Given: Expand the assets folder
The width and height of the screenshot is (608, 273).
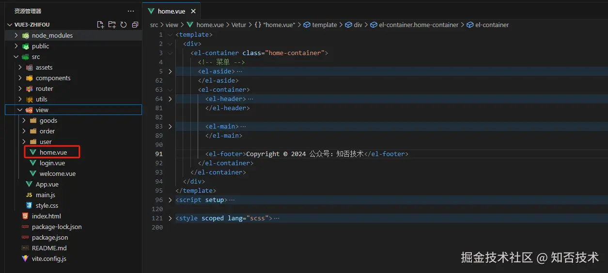Looking at the screenshot, I should (20, 67).
